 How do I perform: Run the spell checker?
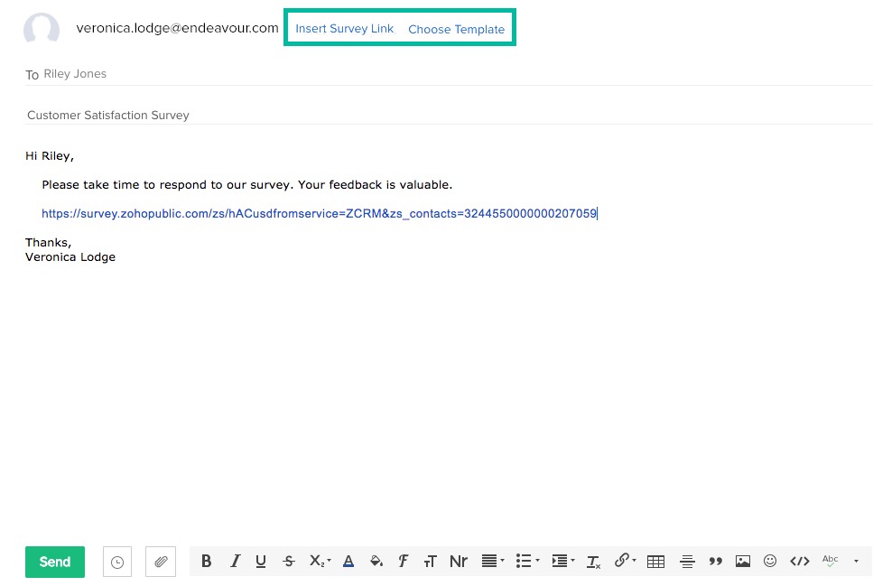pyautogui.click(x=829, y=561)
